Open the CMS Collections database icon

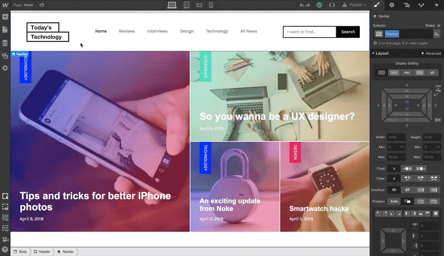click(x=5, y=43)
